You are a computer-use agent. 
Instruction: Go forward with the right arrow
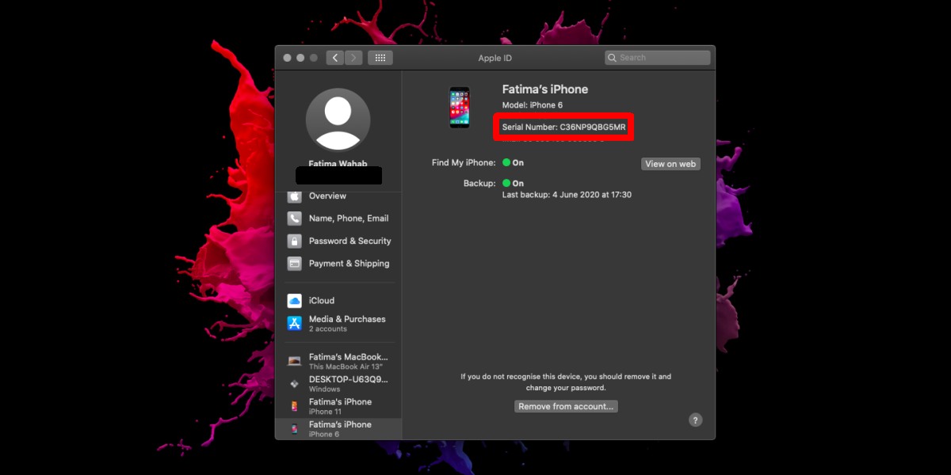pos(353,58)
